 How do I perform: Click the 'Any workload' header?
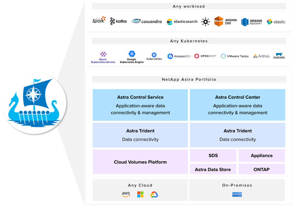(189, 6)
